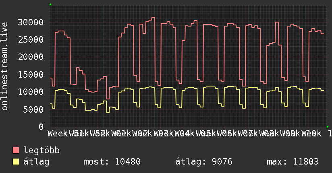
Task: Click the most: 10480 statistic value
Action: click(112, 162)
